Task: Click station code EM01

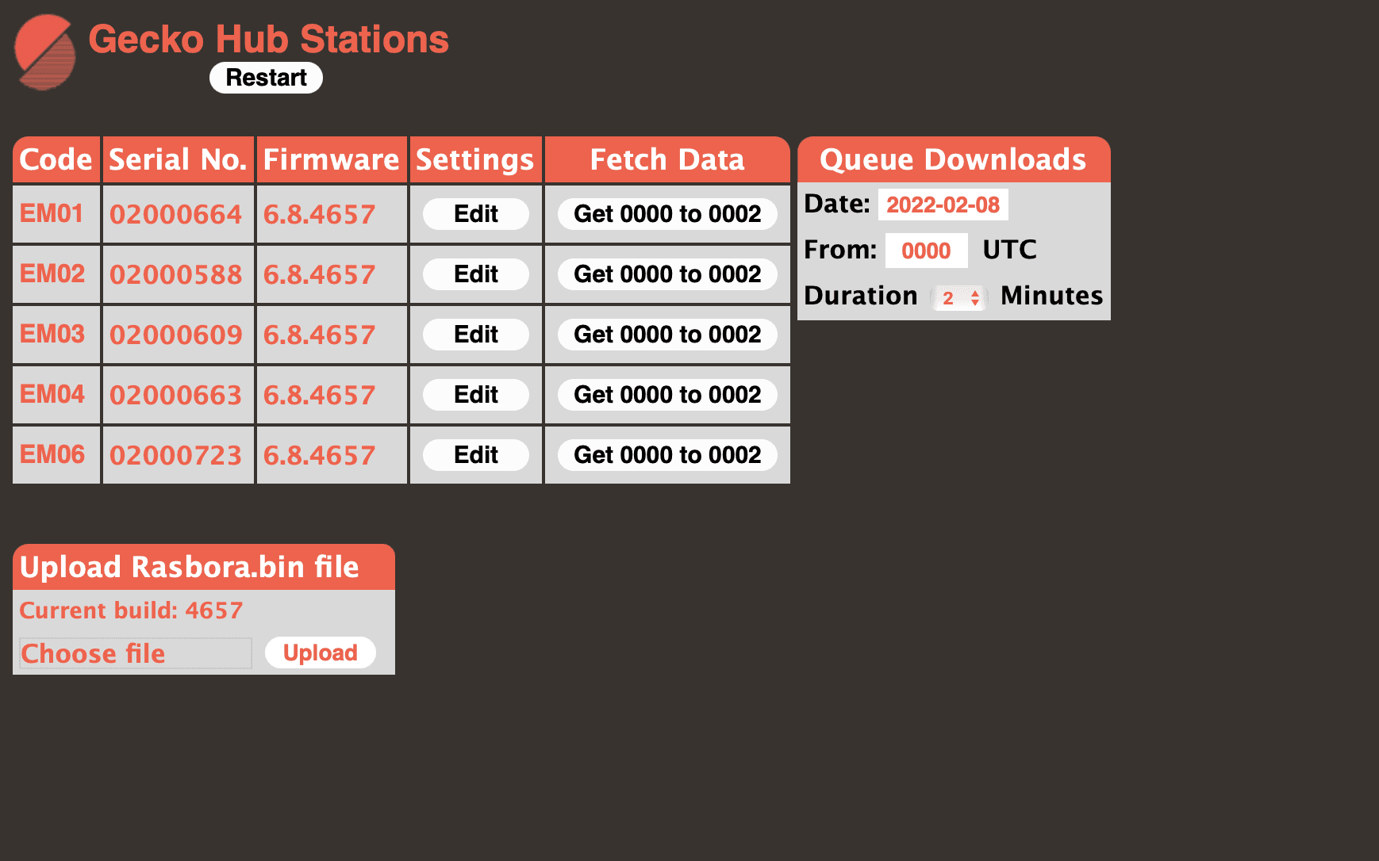Action: (52, 213)
